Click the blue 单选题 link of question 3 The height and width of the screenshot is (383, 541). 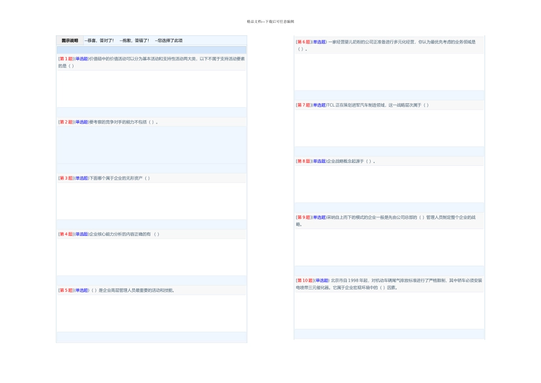(81, 178)
